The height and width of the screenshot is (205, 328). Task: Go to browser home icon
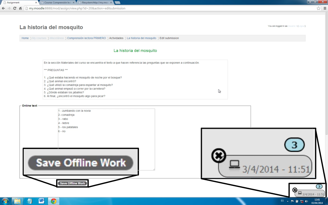pyautogui.click(x=20, y=8)
